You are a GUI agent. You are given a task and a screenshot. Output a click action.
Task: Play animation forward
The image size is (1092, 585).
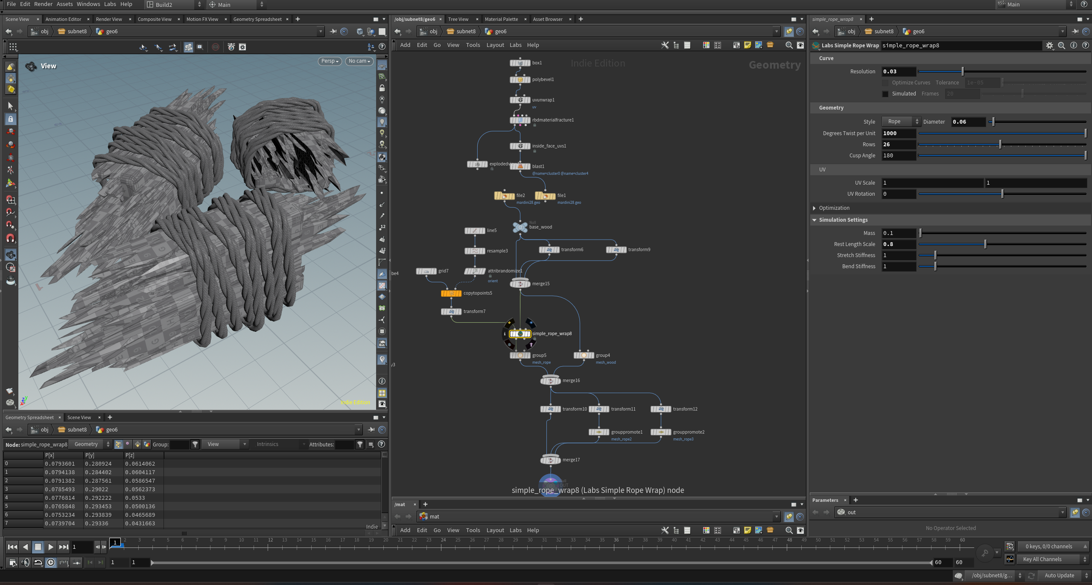[50, 547]
